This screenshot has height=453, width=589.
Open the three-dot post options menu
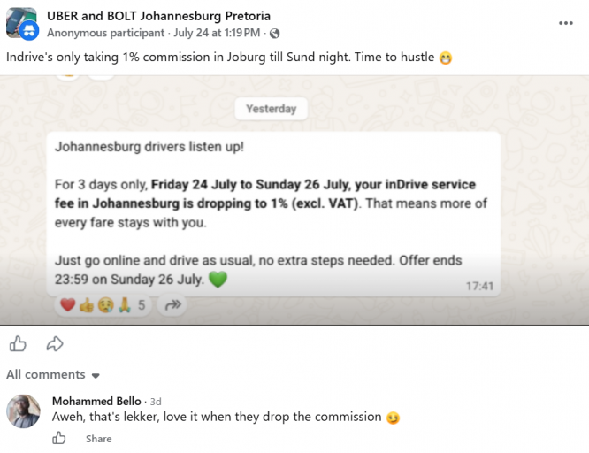pos(565,23)
